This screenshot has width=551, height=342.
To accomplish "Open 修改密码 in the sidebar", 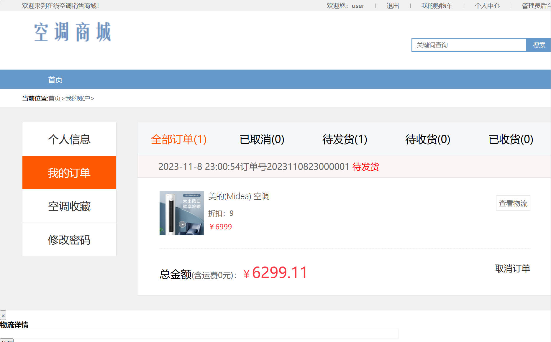I will click(69, 239).
